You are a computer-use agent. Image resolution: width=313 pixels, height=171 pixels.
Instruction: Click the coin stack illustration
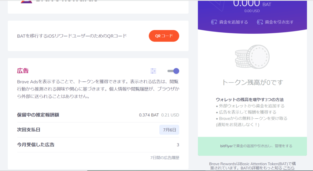point(252,57)
